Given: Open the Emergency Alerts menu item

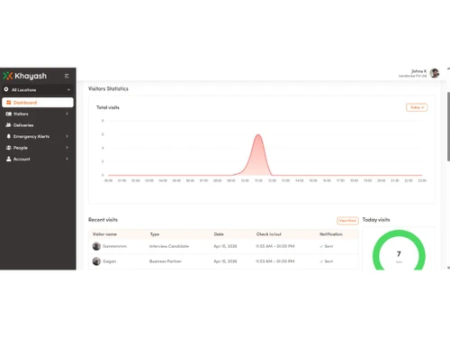Looking at the screenshot, I should pyautogui.click(x=38, y=136).
